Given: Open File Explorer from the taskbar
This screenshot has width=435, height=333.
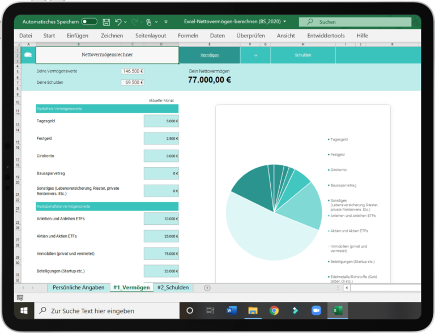Looking at the screenshot, I should 253,310.
